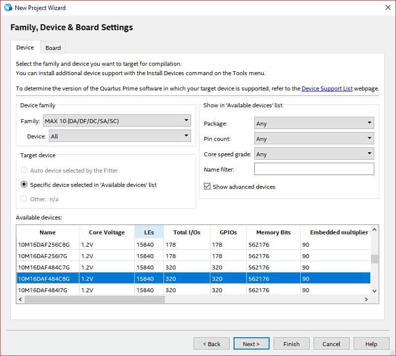The width and height of the screenshot is (396, 356).
Task: Open the Package filter dropdown
Action: pos(314,124)
